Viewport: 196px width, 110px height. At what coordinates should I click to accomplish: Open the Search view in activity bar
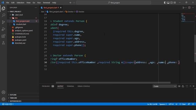coord(3,15)
